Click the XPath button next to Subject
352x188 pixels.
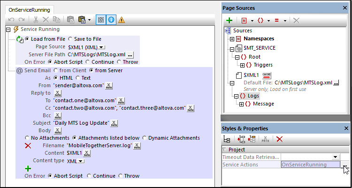114,123
